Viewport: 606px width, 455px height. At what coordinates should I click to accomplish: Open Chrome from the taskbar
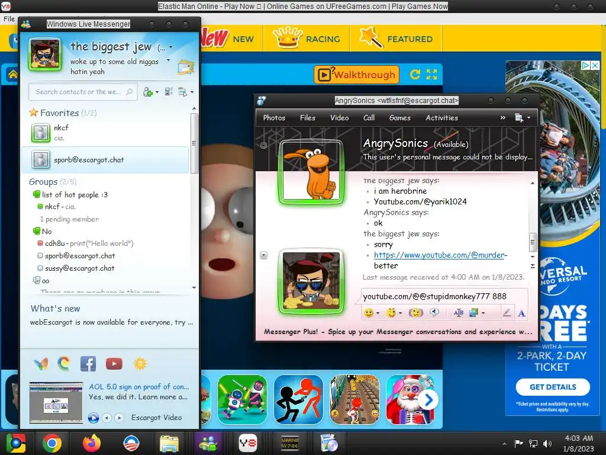click(x=52, y=443)
